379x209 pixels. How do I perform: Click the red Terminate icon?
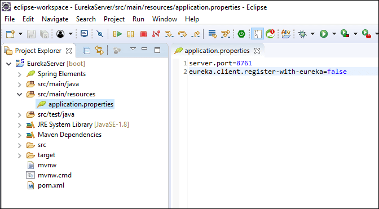(x=143, y=34)
